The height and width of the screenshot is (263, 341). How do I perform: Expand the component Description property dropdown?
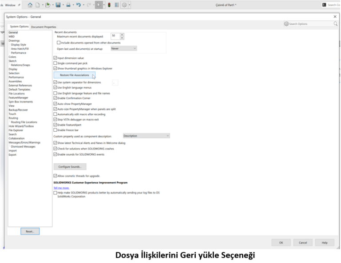pos(146,136)
